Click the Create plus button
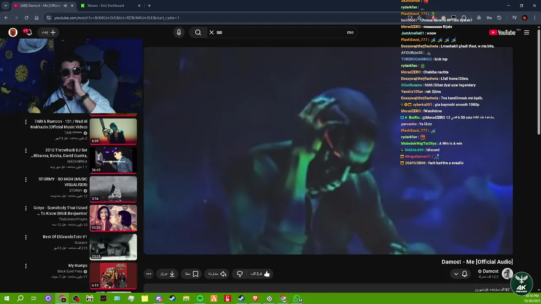The image size is (541, 304). (x=49, y=33)
